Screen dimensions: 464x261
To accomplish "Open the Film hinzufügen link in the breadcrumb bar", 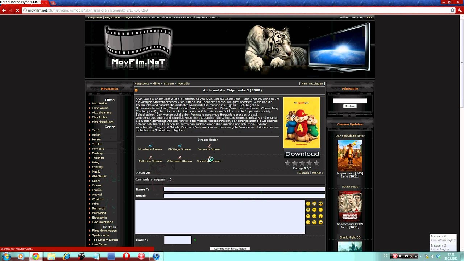I will point(312,84).
